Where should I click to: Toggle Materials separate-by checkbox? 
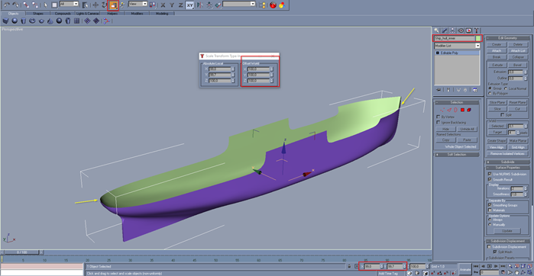[x=490, y=210]
